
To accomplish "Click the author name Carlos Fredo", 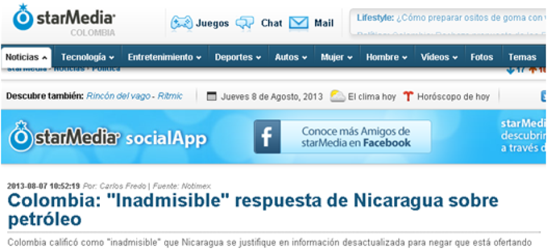I will (122, 186).
